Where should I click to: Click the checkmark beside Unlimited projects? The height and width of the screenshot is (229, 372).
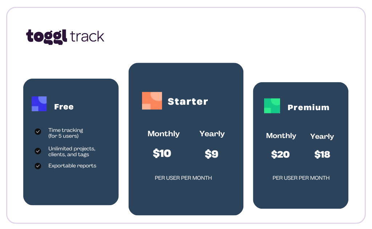pos(38,151)
